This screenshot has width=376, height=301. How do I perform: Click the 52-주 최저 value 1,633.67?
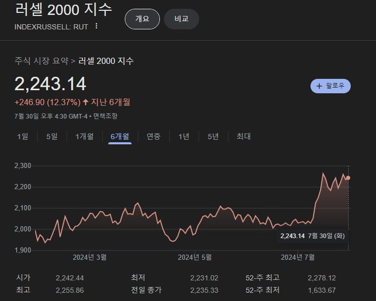click(322, 291)
